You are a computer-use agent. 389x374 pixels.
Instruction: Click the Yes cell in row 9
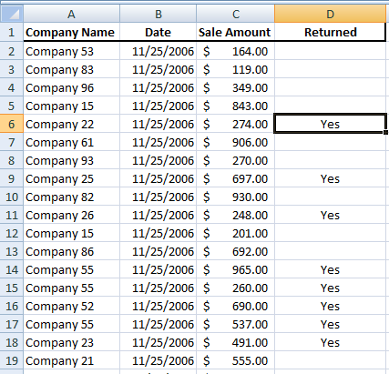330,178
